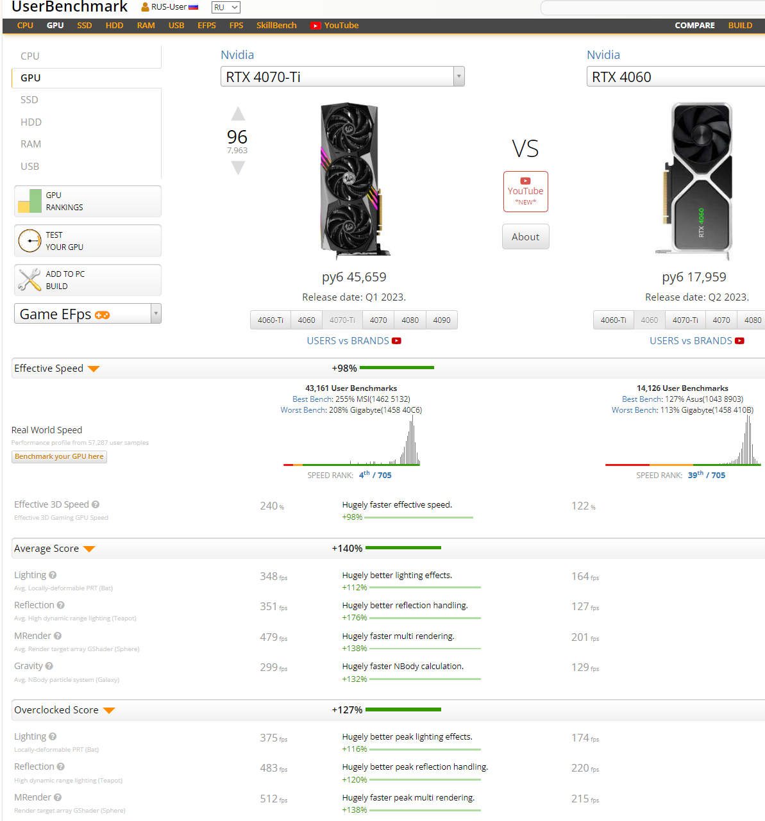Click the GPU Rankings chart icon

29,201
